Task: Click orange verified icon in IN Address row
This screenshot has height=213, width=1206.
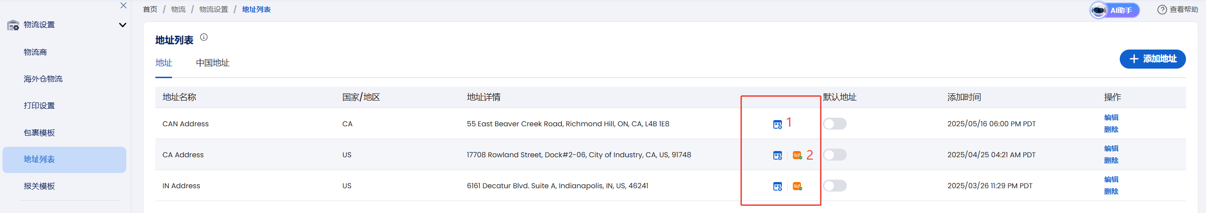Action: click(x=797, y=186)
